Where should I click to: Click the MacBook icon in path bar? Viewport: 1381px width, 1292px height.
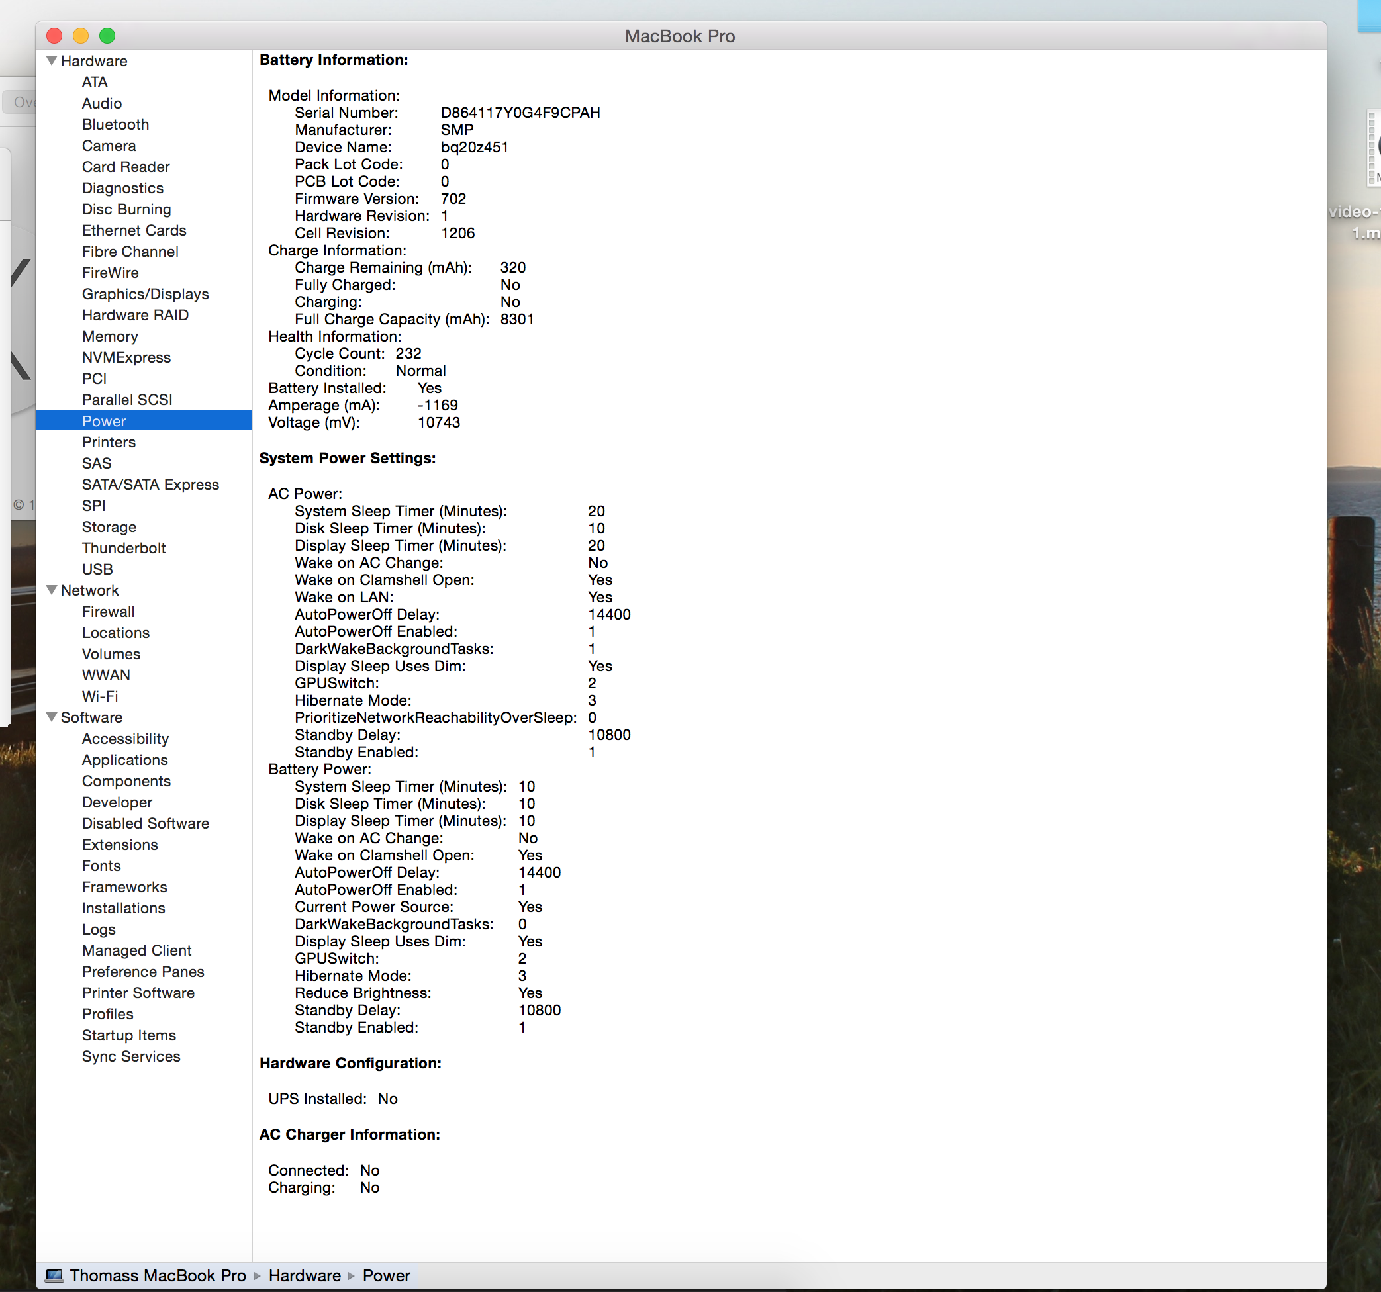click(54, 1275)
